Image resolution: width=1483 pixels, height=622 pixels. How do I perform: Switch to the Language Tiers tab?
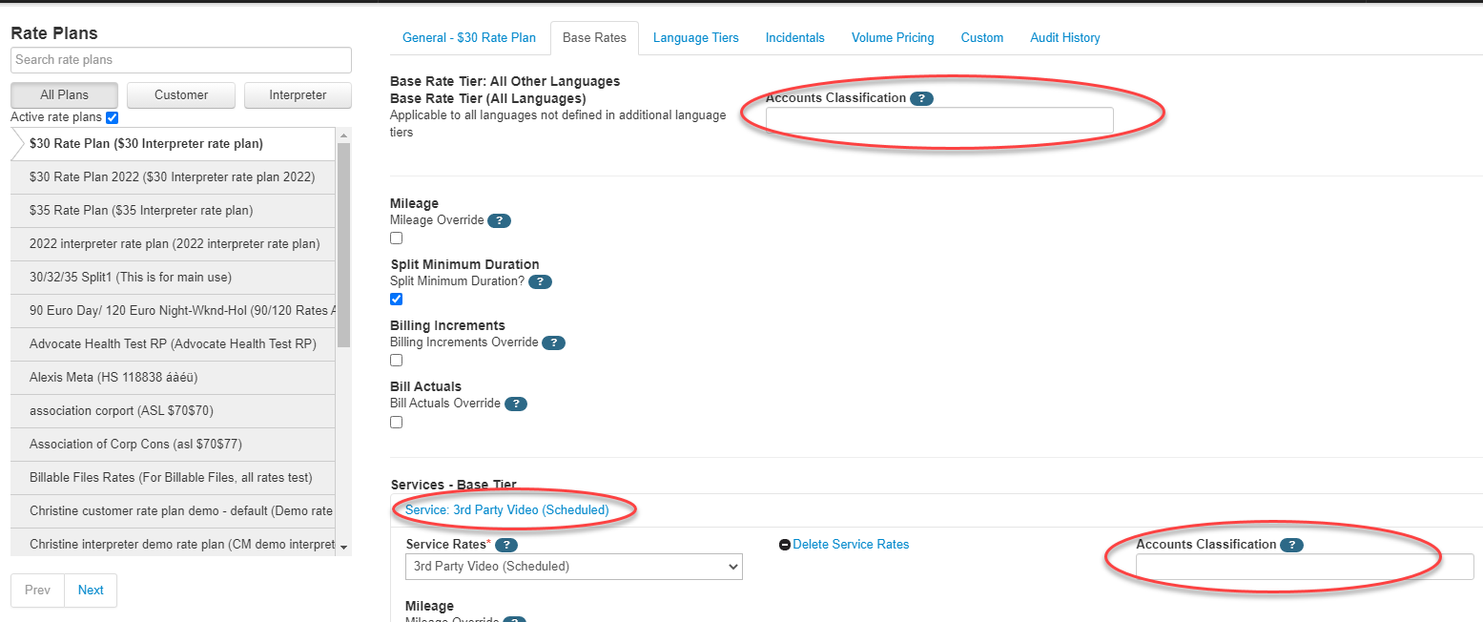click(x=695, y=37)
